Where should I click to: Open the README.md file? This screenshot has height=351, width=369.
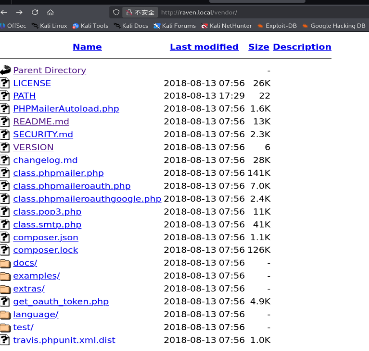point(41,121)
